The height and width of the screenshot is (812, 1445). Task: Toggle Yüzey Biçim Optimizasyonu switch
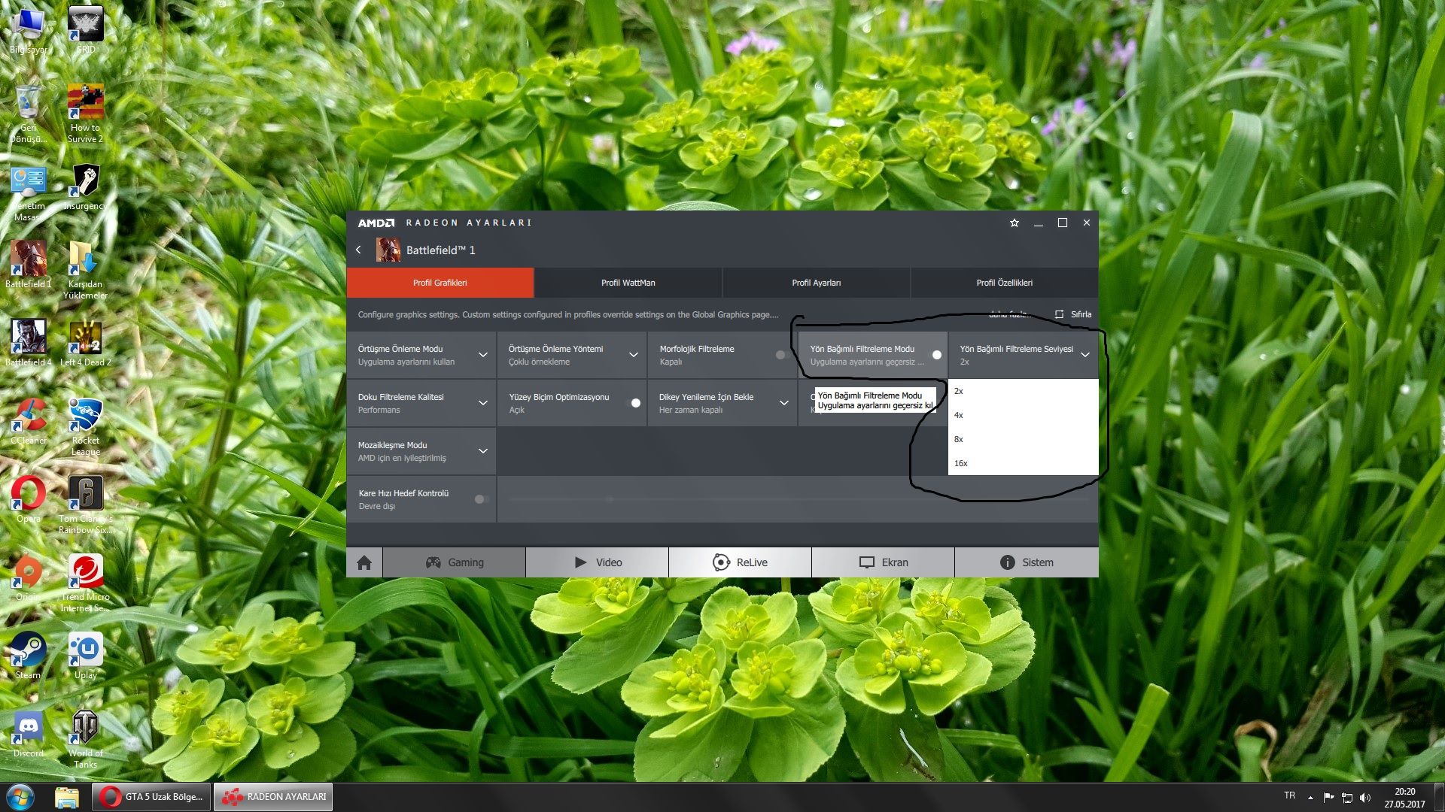634,403
